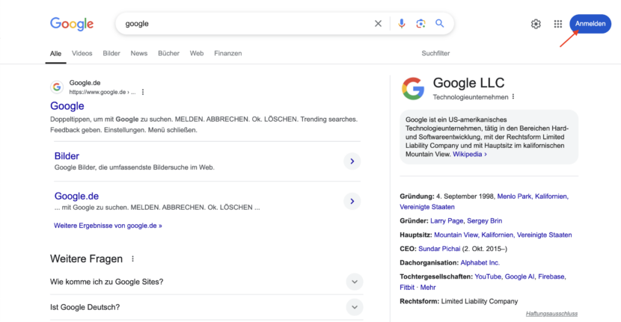This screenshot has height=322, width=621.
Task: Click the Google logo in the header
Action: pos(72,24)
